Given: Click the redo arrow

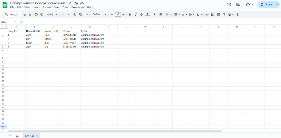Looking at the screenshot, I should [30, 15].
